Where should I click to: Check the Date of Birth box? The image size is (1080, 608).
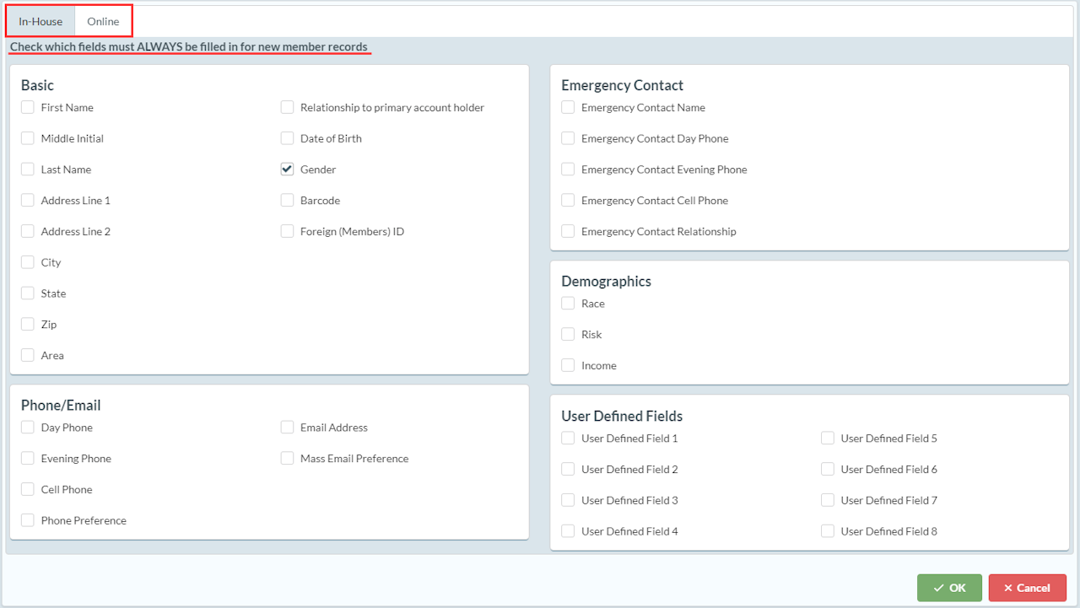pyautogui.click(x=288, y=138)
